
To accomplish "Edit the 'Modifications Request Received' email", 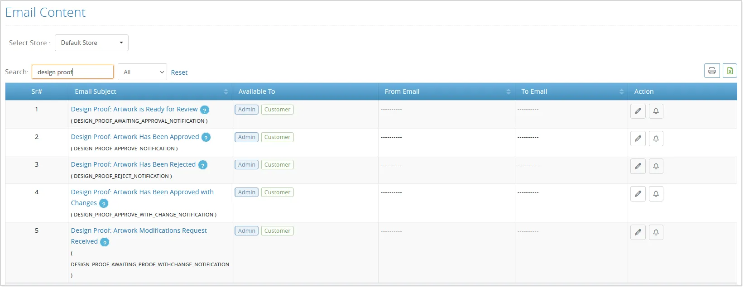I will click(638, 232).
